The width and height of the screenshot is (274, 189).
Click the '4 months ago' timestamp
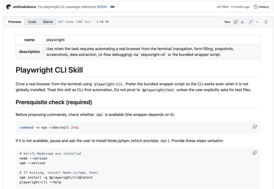[x=240, y=7]
